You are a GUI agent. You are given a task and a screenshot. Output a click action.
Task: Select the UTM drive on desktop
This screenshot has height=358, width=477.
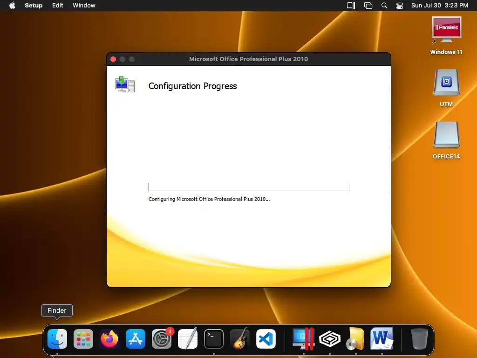[x=446, y=88]
